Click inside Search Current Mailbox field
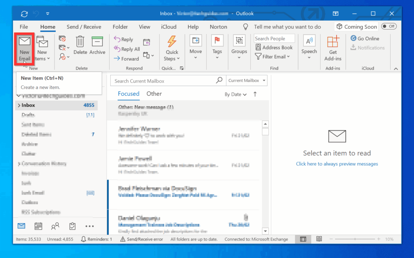This screenshot has width=414, height=258. point(164,81)
